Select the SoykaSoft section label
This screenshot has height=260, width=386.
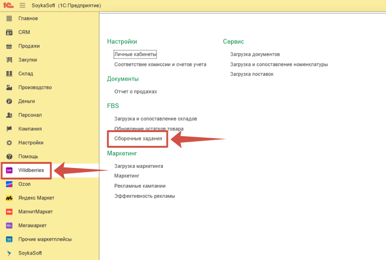pyautogui.click(x=30, y=253)
